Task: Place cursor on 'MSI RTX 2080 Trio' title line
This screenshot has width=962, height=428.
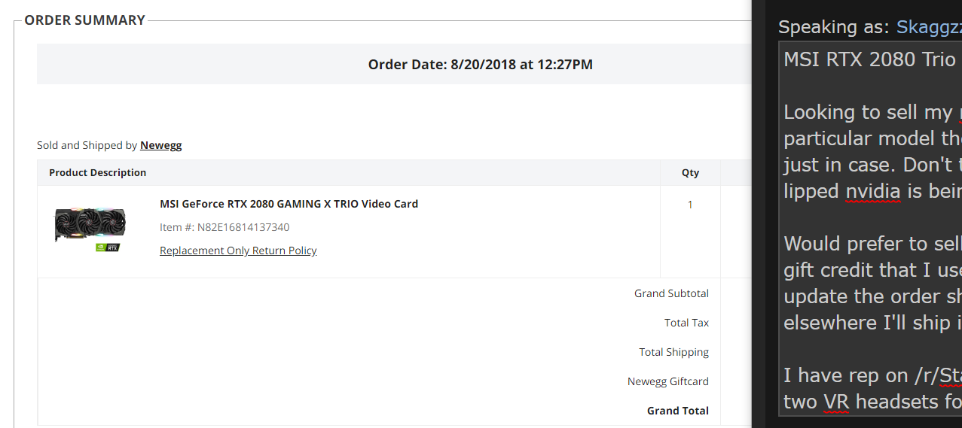Action: pyautogui.click(x=870, y=59)
